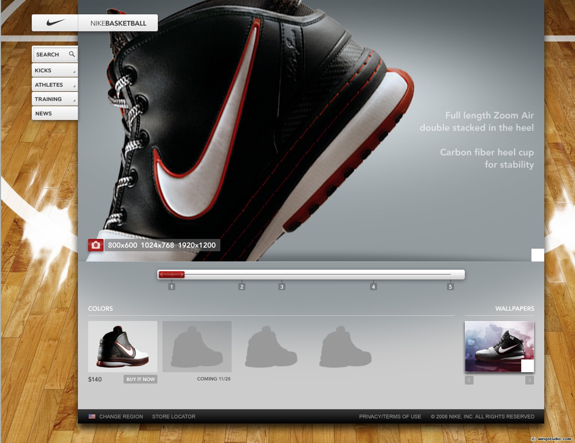Click the left arrow on the slider handle
This screenshot has width=575, height=443.
click(x=161, y=274)
